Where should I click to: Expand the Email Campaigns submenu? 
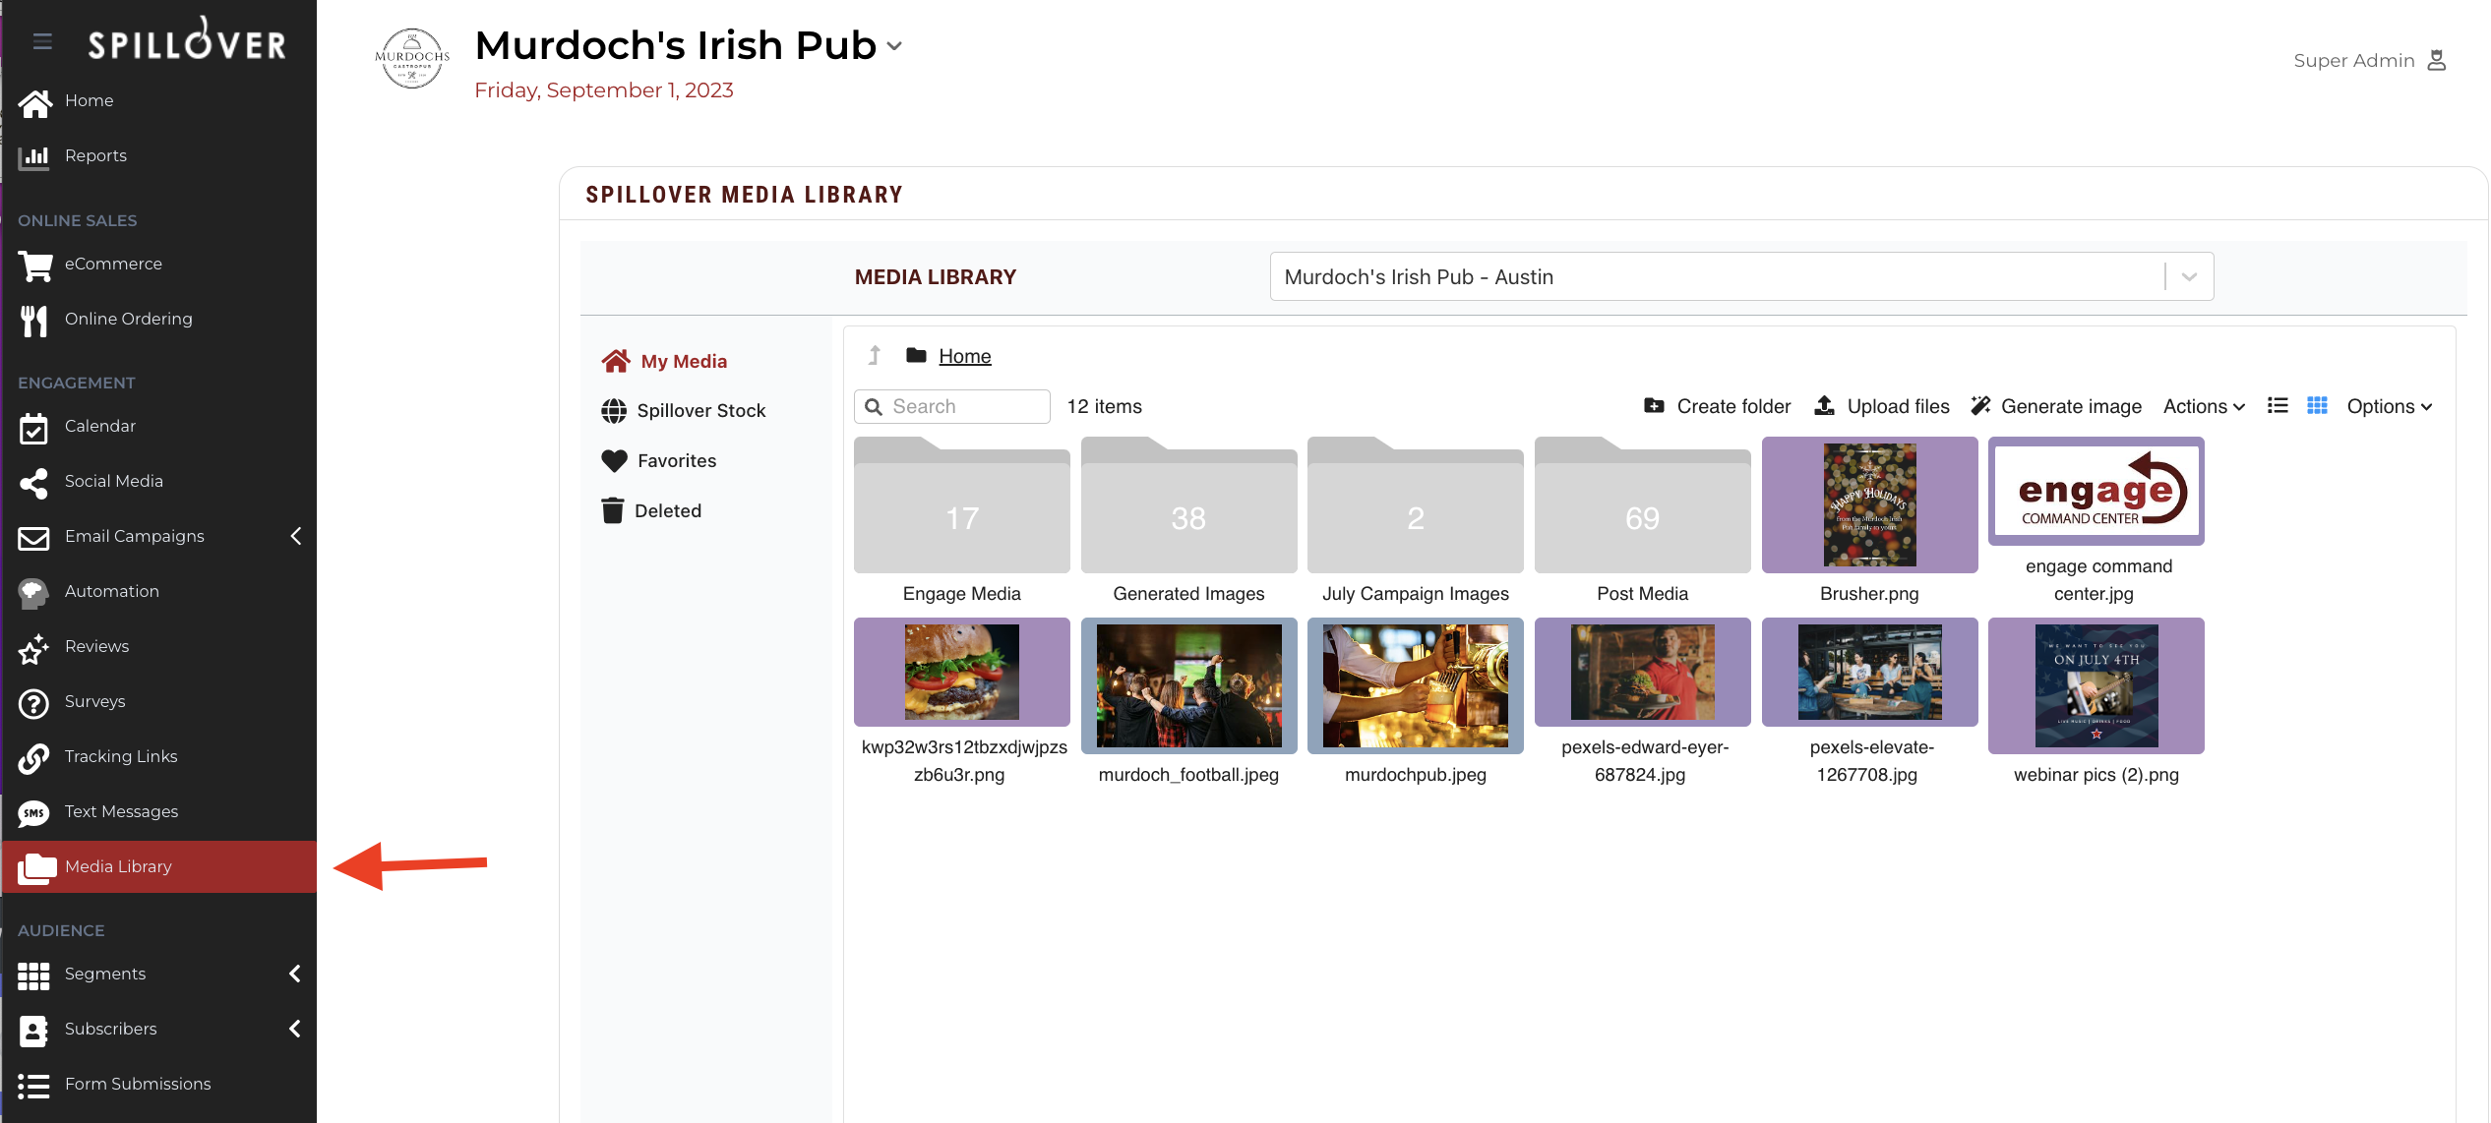click(x=295, y=536)
